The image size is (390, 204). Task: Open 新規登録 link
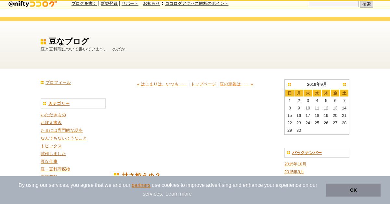109,4
